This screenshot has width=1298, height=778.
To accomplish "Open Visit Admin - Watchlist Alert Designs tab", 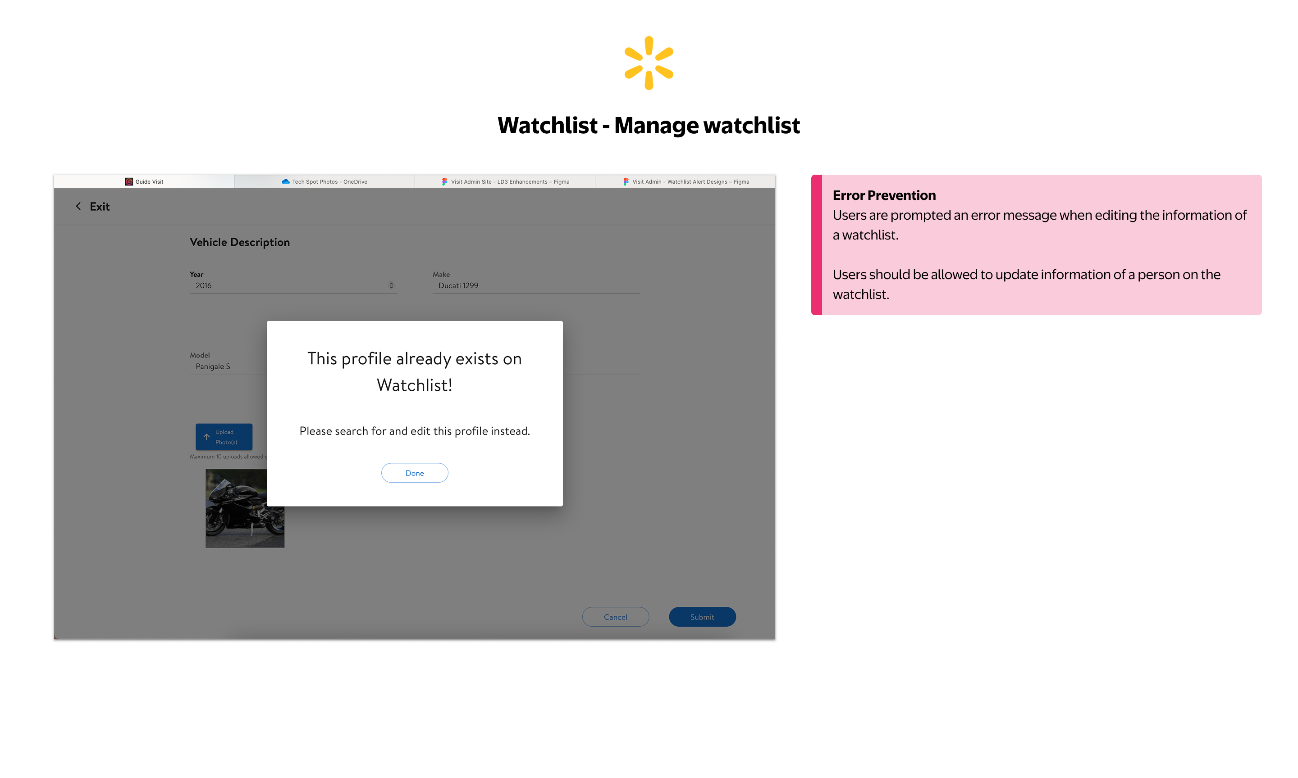I will (x=685, y=182).
